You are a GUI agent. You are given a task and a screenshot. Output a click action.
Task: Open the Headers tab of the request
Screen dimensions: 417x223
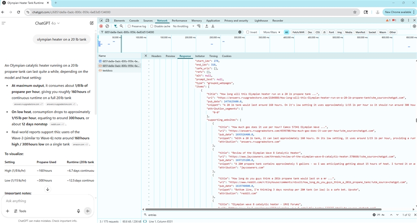tap(156, 56)
